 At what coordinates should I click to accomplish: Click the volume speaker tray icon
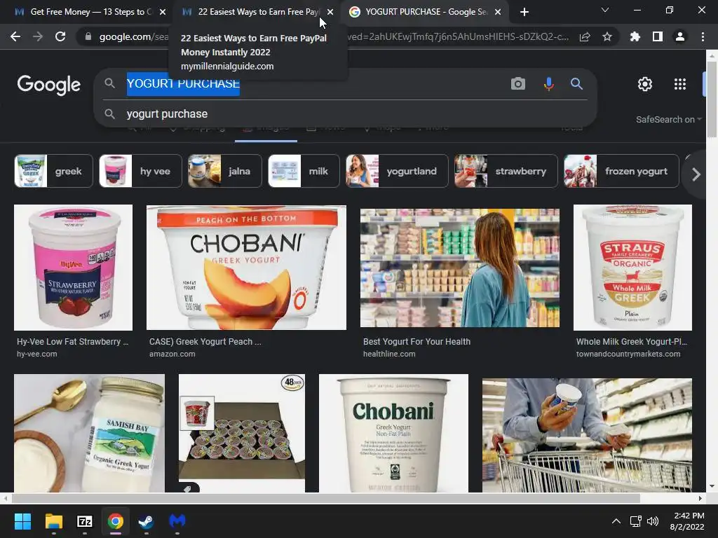tap(653, 521)
